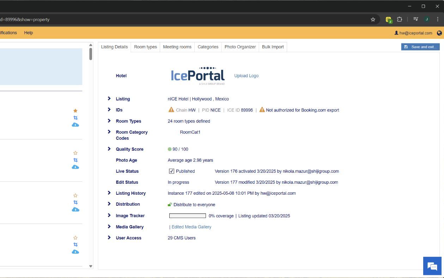Open the Chrome profile J avatar
Screen dimensions: 444x278
pyautogui.click(x=427, y=19)
